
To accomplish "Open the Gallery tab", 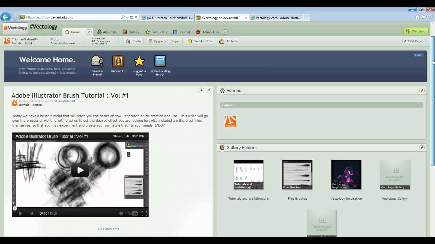I will pos(131,32).
